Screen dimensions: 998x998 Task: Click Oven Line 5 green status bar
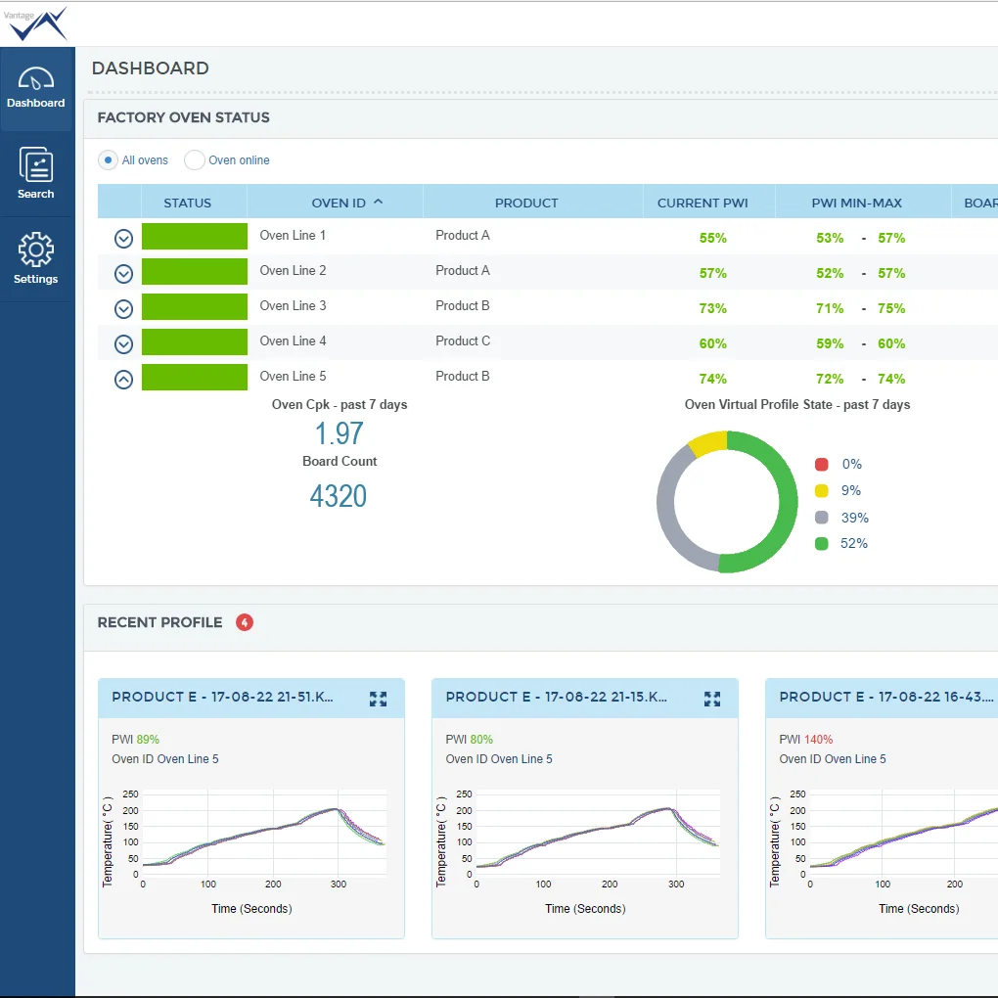(194, 378)
